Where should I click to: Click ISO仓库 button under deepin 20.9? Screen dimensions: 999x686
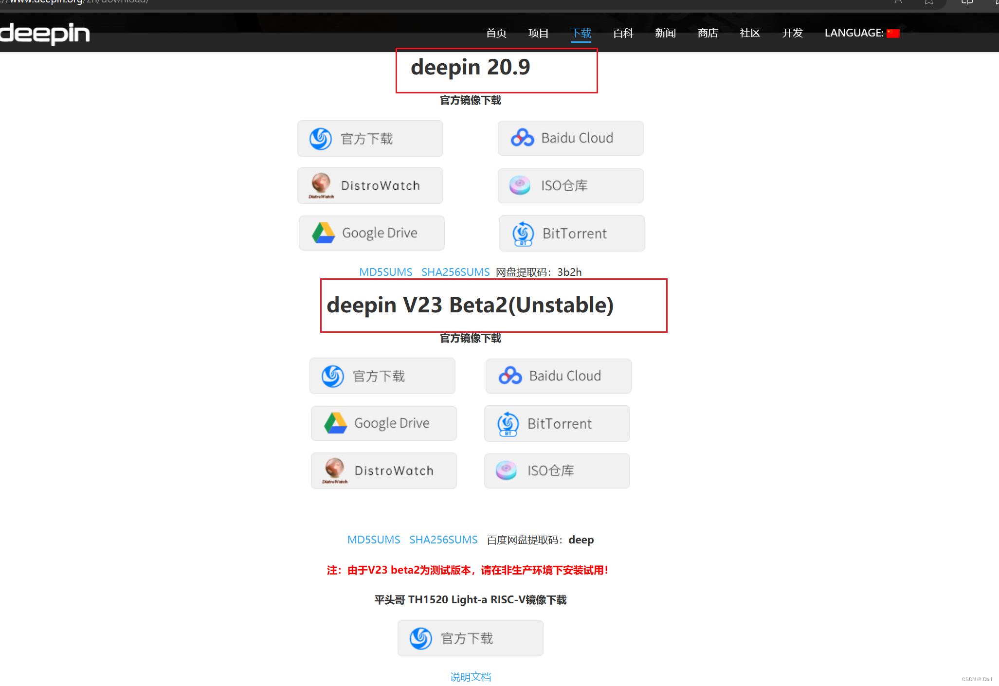[570, 186]
